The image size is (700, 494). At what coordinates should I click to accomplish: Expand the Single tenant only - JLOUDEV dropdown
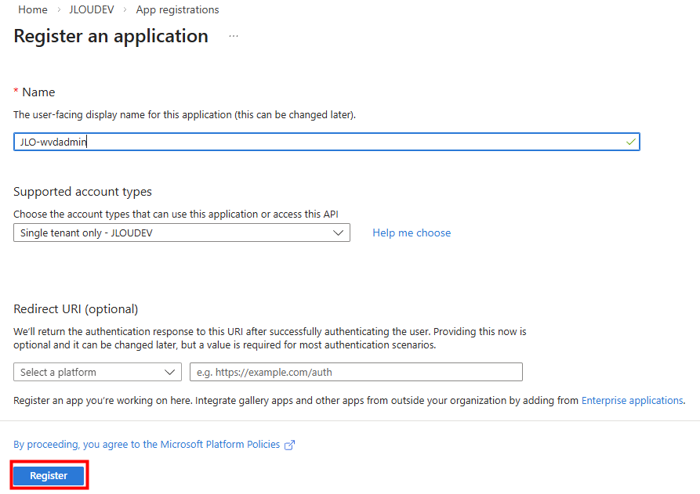pos(181,233)
